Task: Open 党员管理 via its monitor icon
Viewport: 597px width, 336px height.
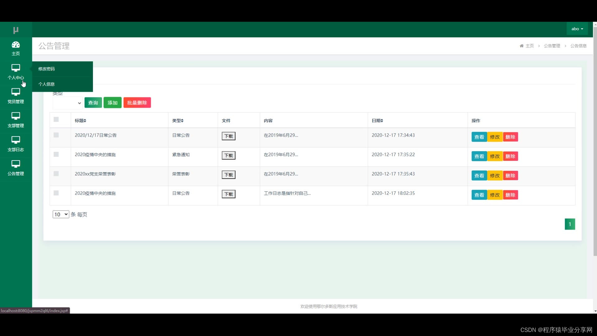Action: (16, 92)
